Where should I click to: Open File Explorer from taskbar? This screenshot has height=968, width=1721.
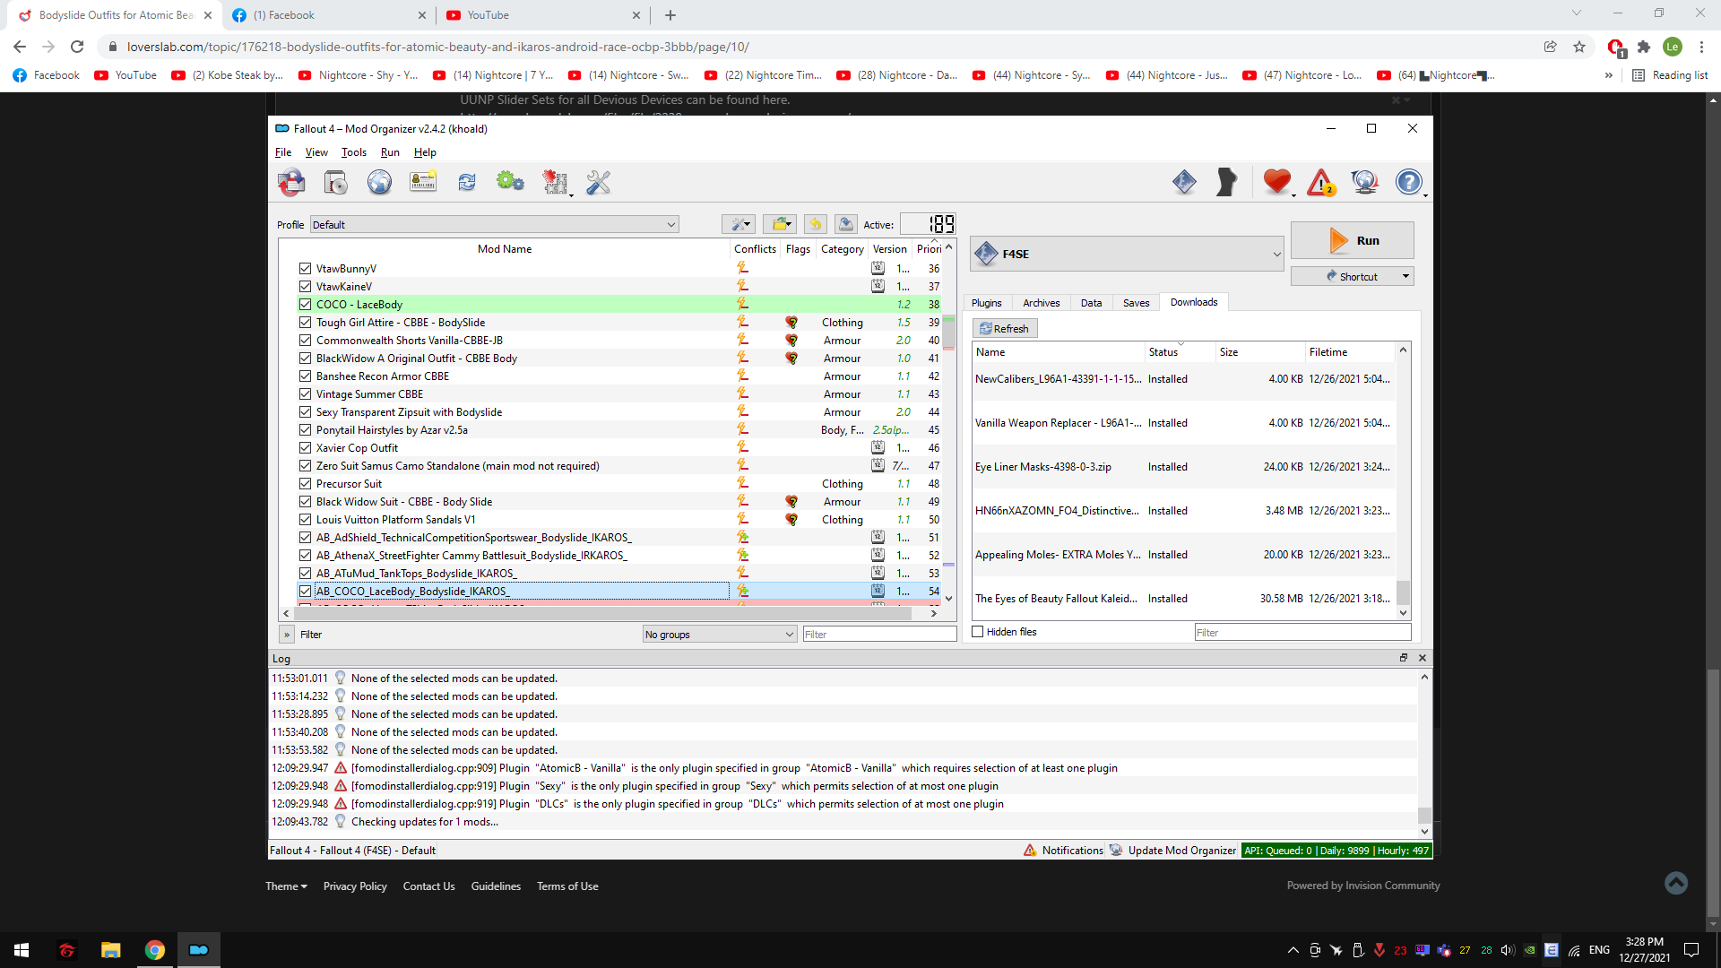coord(110,950)
